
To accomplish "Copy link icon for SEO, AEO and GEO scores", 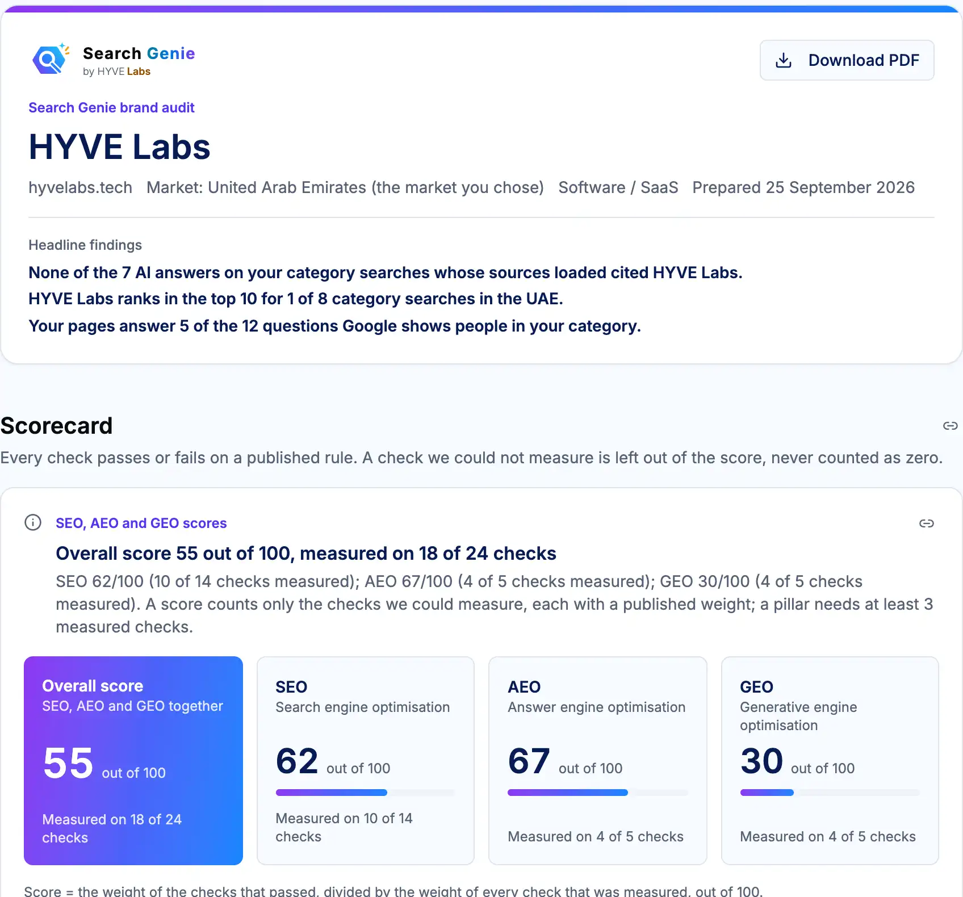I will pyautogui.click(x=927, y=523).
